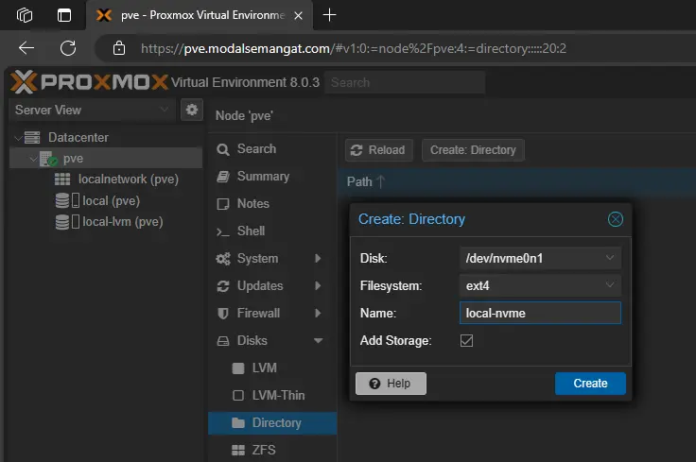Image resolution: width=696 pixels, height=462 pixels.
Task: Click the Proxmox logo
Action: click(89, 82)
